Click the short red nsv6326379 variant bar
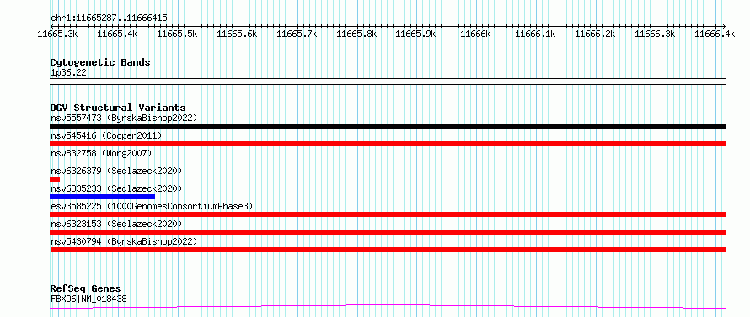This screenshot has height=317, width=750. point(55,179)
